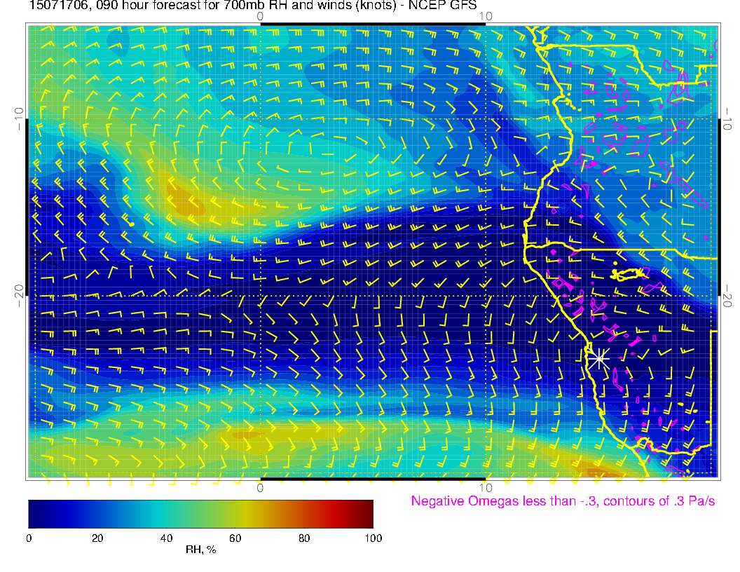Click the "0" tick label below the color bar

(29, 538)
